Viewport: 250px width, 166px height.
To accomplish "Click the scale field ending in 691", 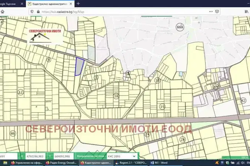I will click(8, 156).
